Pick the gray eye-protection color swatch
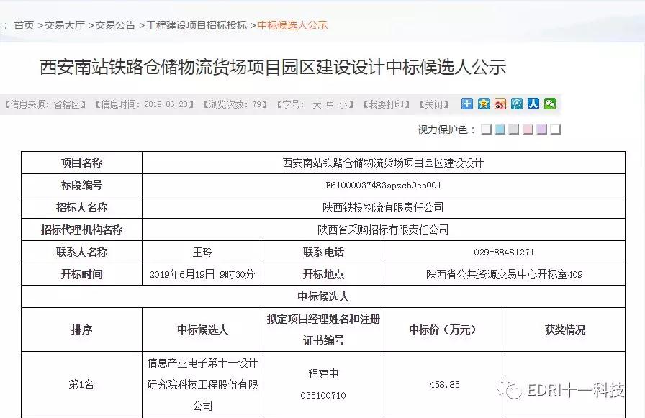645x418 pixels. click(514, 130)
